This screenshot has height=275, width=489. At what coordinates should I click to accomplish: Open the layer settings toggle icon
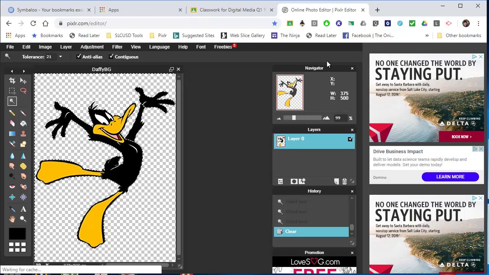pyautogui.click(x=280, y=181)
